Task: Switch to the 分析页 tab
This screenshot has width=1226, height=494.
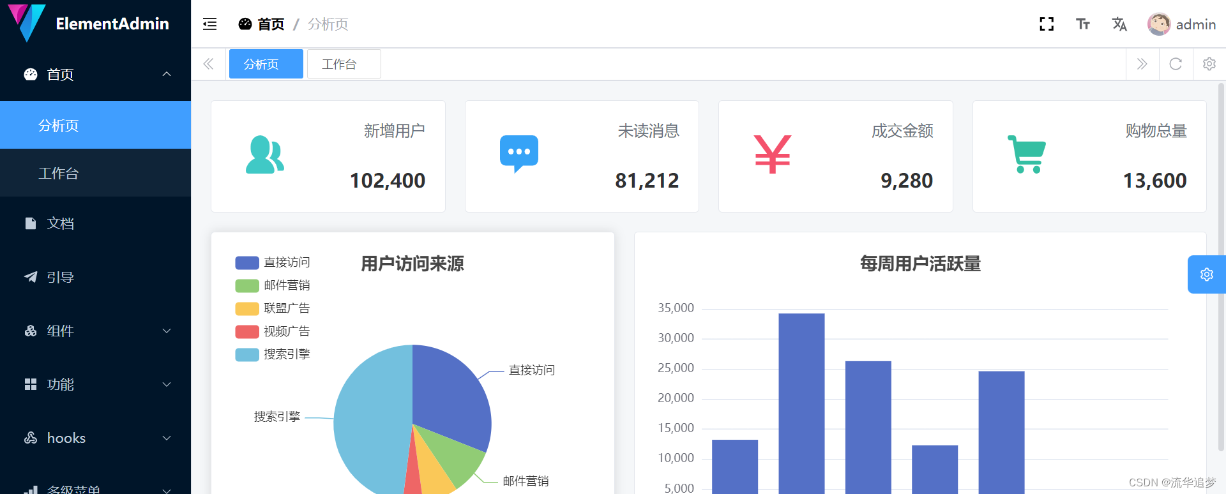Action: pyautogui.click(x=266, y=64)
